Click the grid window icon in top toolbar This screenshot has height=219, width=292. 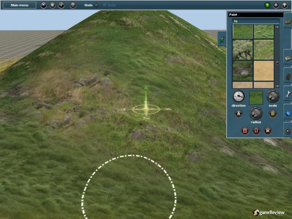tap(73, 5)
